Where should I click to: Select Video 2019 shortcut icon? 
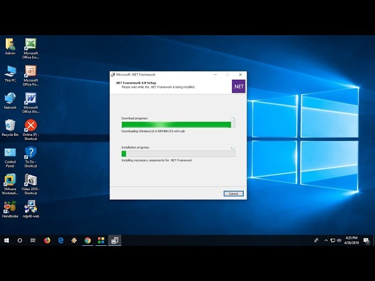click(30, 184)
